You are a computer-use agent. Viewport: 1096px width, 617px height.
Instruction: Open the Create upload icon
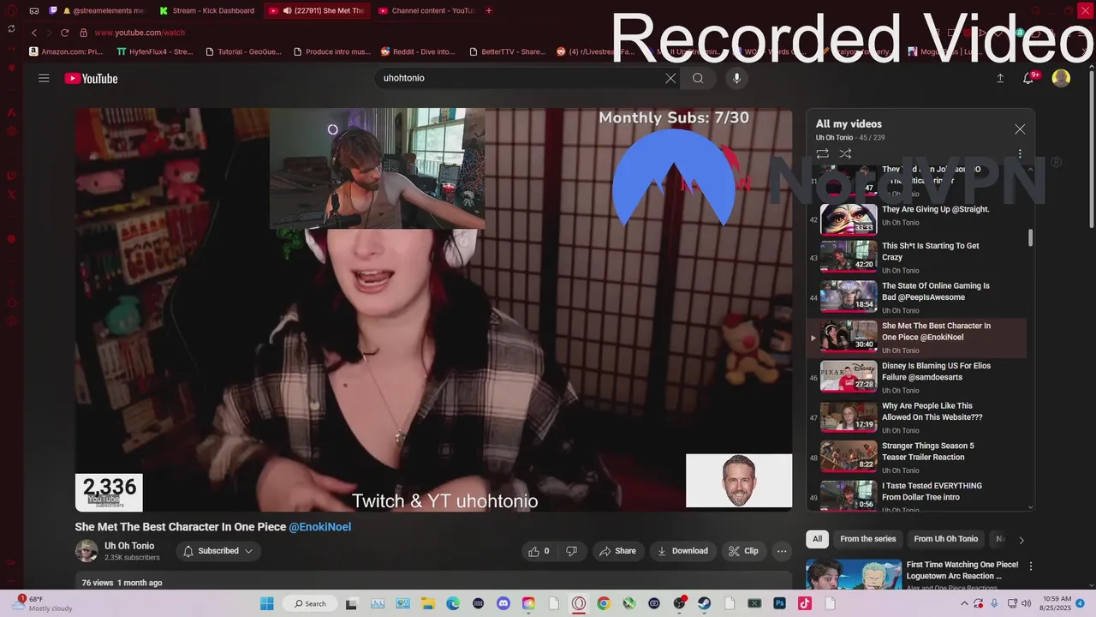point(1000,78)
